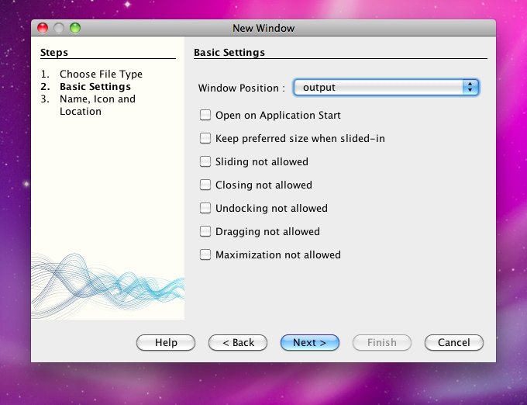Click the Window Position label
527x405 pixels.
(242, 88)
